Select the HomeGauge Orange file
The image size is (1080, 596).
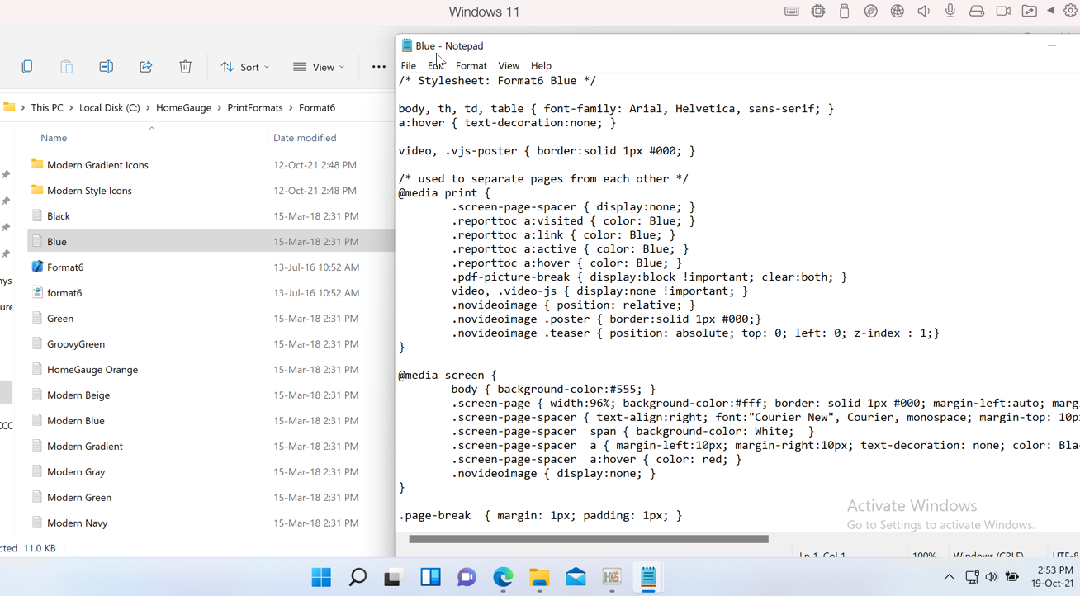tap(92, 370)
